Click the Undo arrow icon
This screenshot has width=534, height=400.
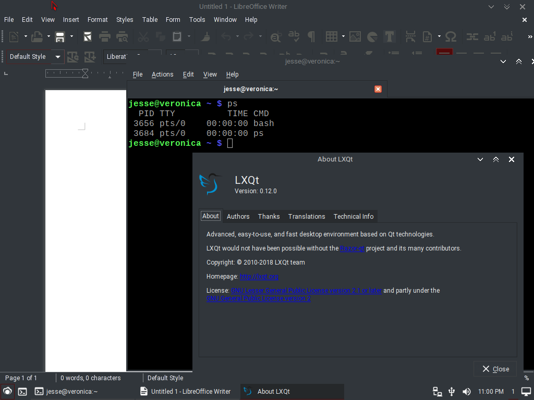click(226, 36)
